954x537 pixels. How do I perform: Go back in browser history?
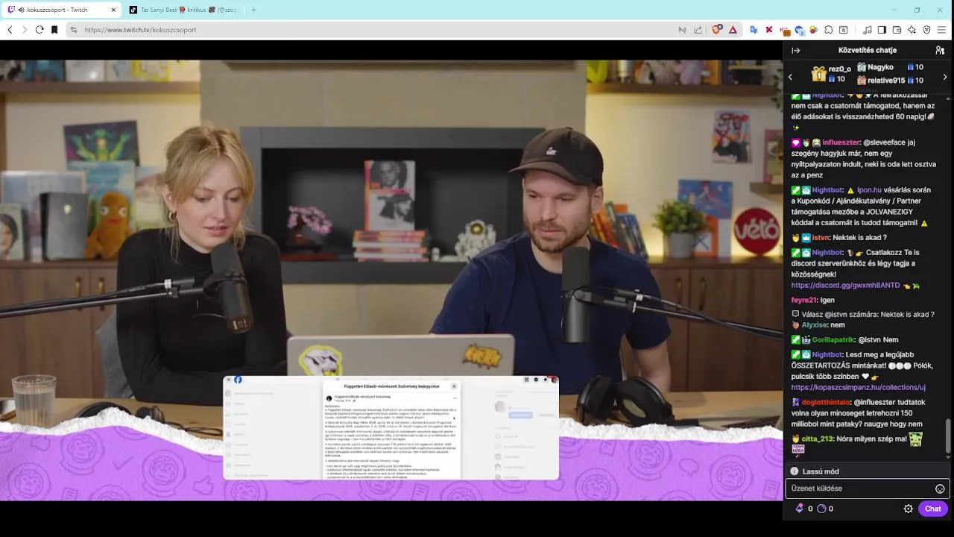coord(10,30)
